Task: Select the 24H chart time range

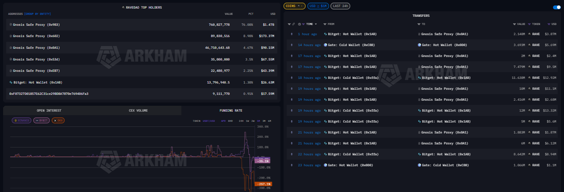Action: (x=241, y=121)
